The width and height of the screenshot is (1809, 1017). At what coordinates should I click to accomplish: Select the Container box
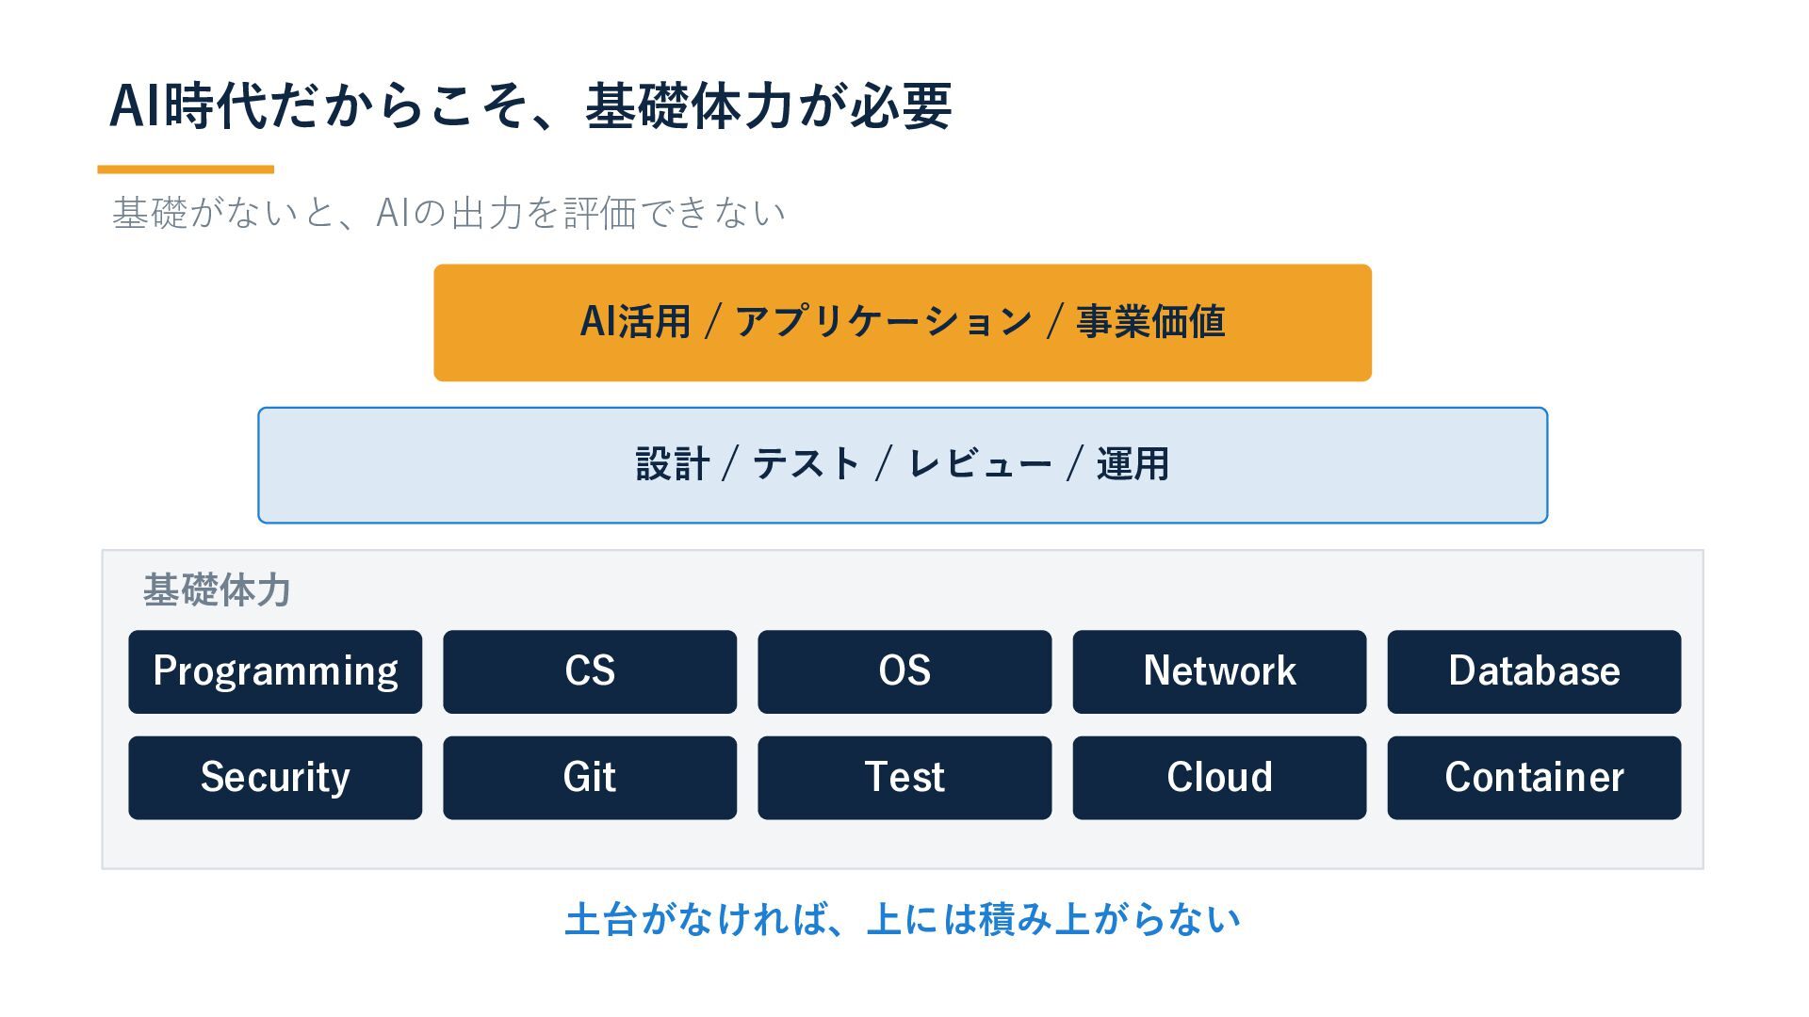(x=1534, y=778)
